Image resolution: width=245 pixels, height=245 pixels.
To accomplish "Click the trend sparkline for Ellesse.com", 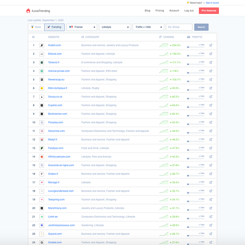I will click(164, 54).
